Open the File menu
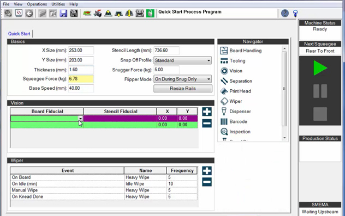The image size is (345, 216). (x=6, y=4)
